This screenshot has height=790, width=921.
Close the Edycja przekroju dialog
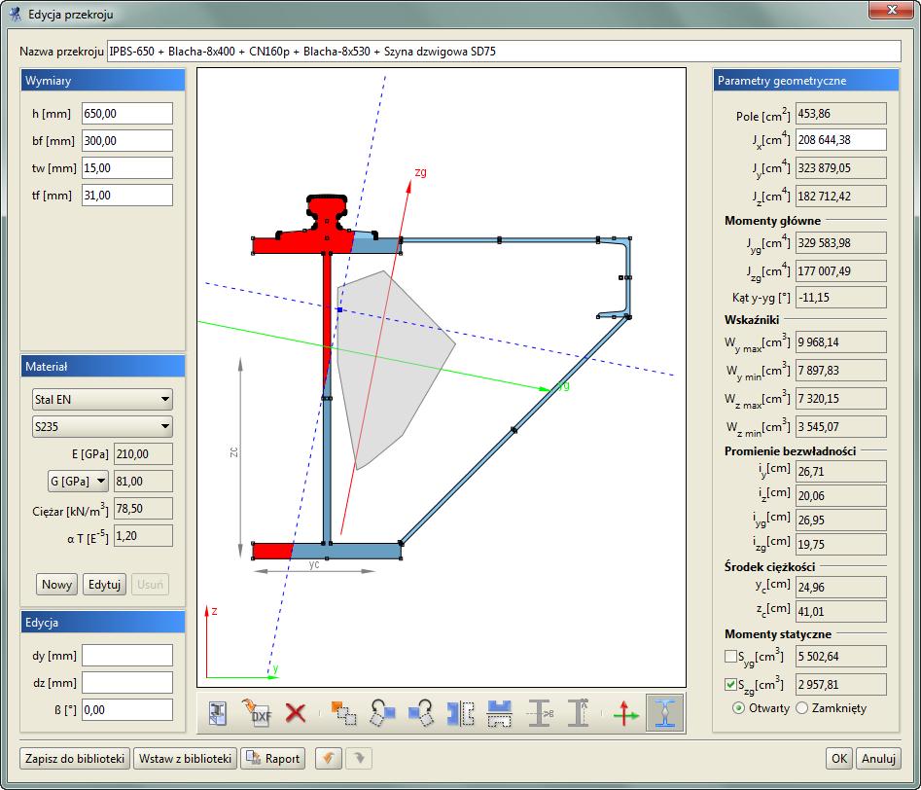(892, 10)
